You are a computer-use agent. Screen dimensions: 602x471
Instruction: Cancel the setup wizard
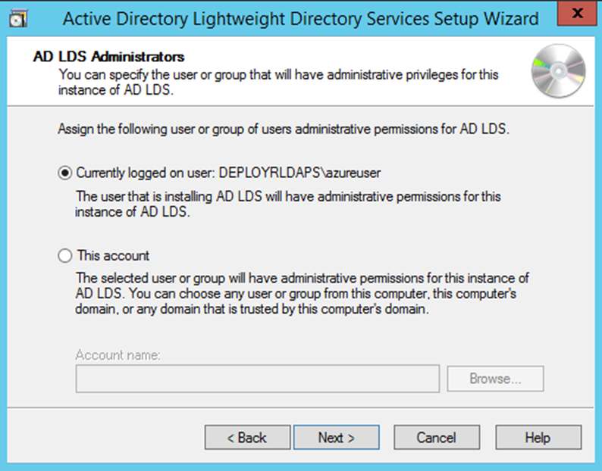coord(436,438)
